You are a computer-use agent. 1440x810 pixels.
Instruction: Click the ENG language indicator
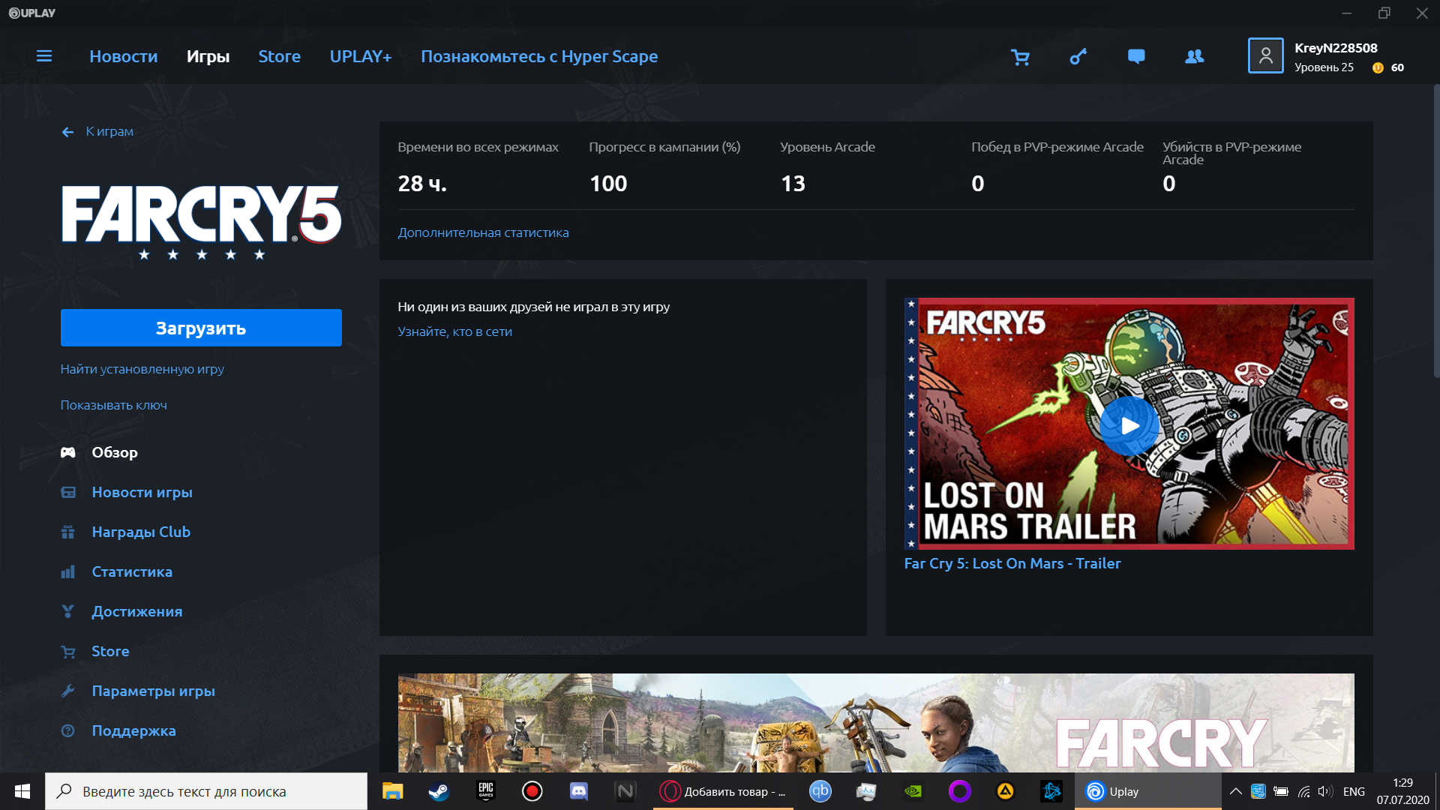tap(1354, 791)
